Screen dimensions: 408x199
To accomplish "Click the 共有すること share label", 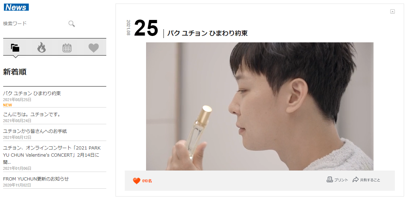I will 370,180.
